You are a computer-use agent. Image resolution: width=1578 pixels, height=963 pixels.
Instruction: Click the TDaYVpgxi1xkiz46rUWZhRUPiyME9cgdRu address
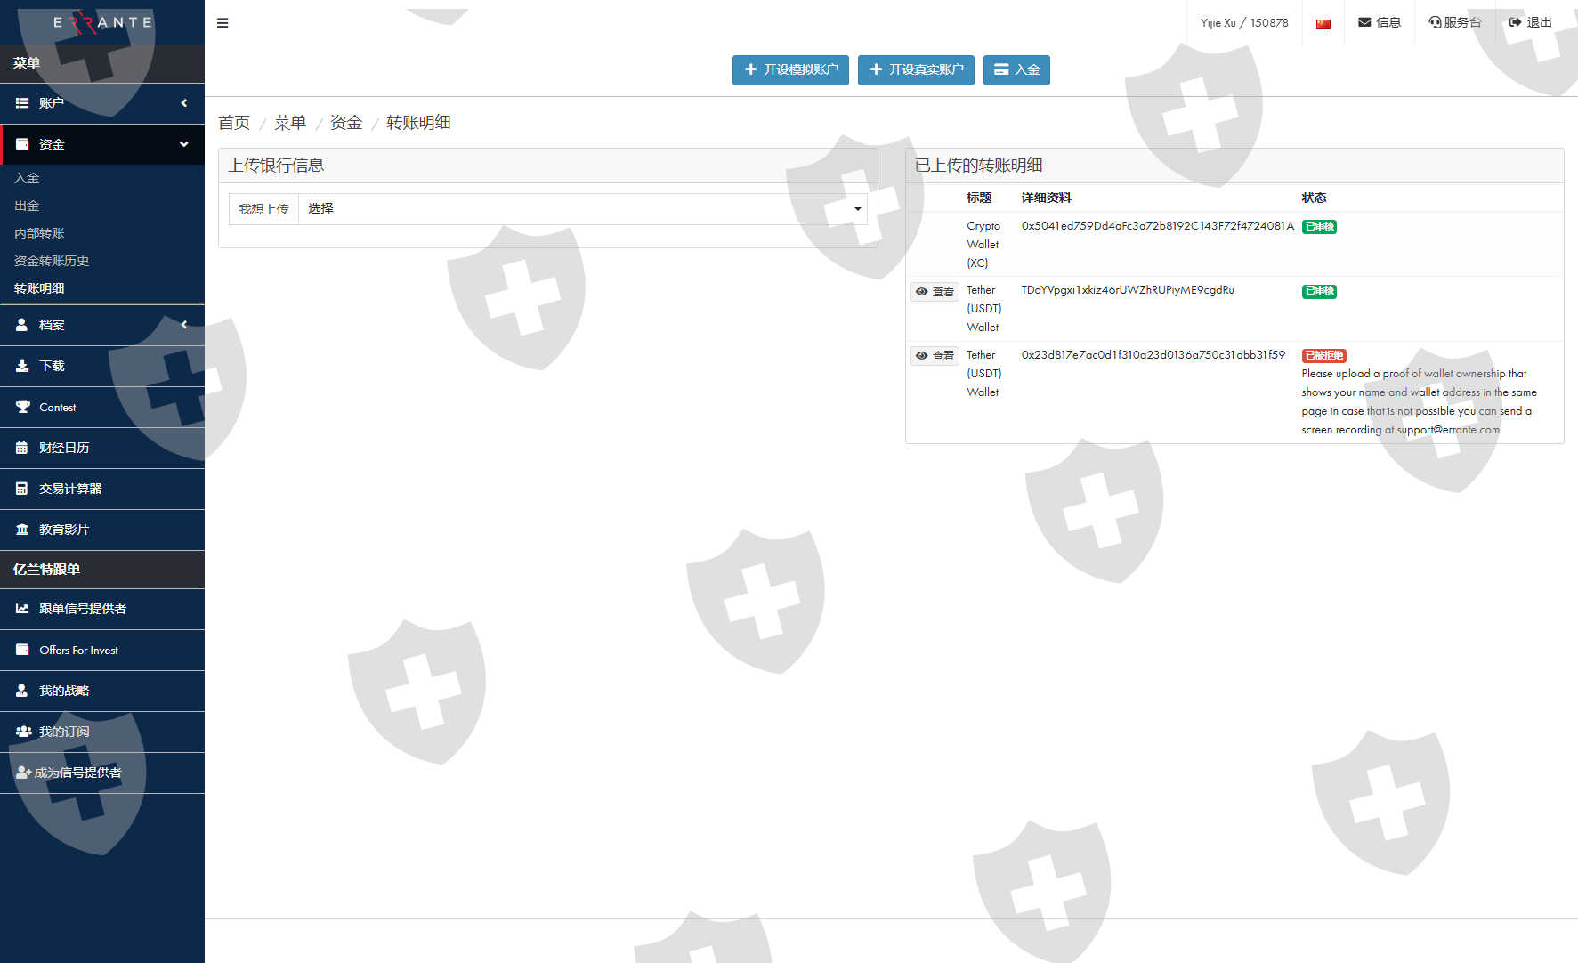pos(1128,290)
